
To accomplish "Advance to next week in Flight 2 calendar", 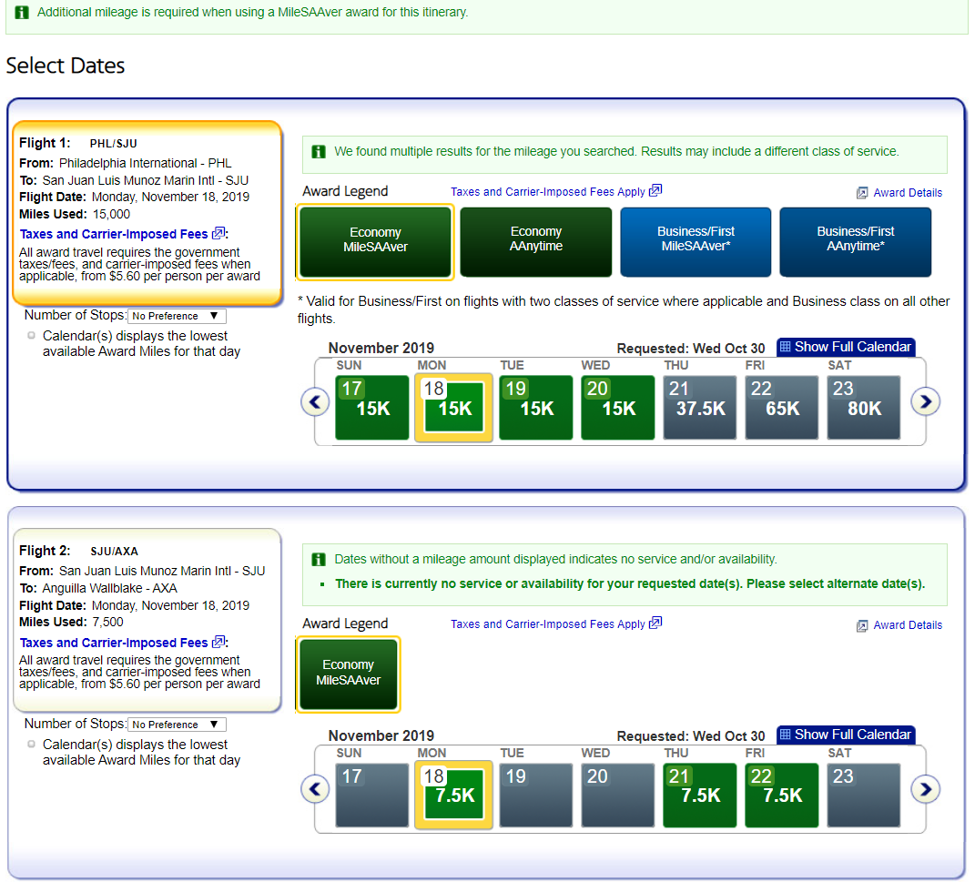I will pyautogui.click(x=925, y=789).
